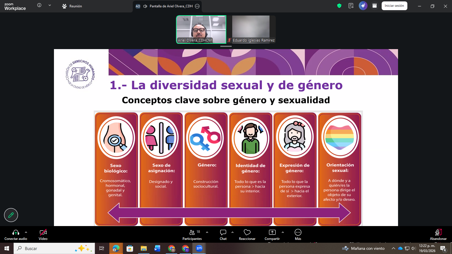Start screen sharing with Compartir
Image resolution: width=452 pixels, height=254 pixels.
(x=272, y=234)
